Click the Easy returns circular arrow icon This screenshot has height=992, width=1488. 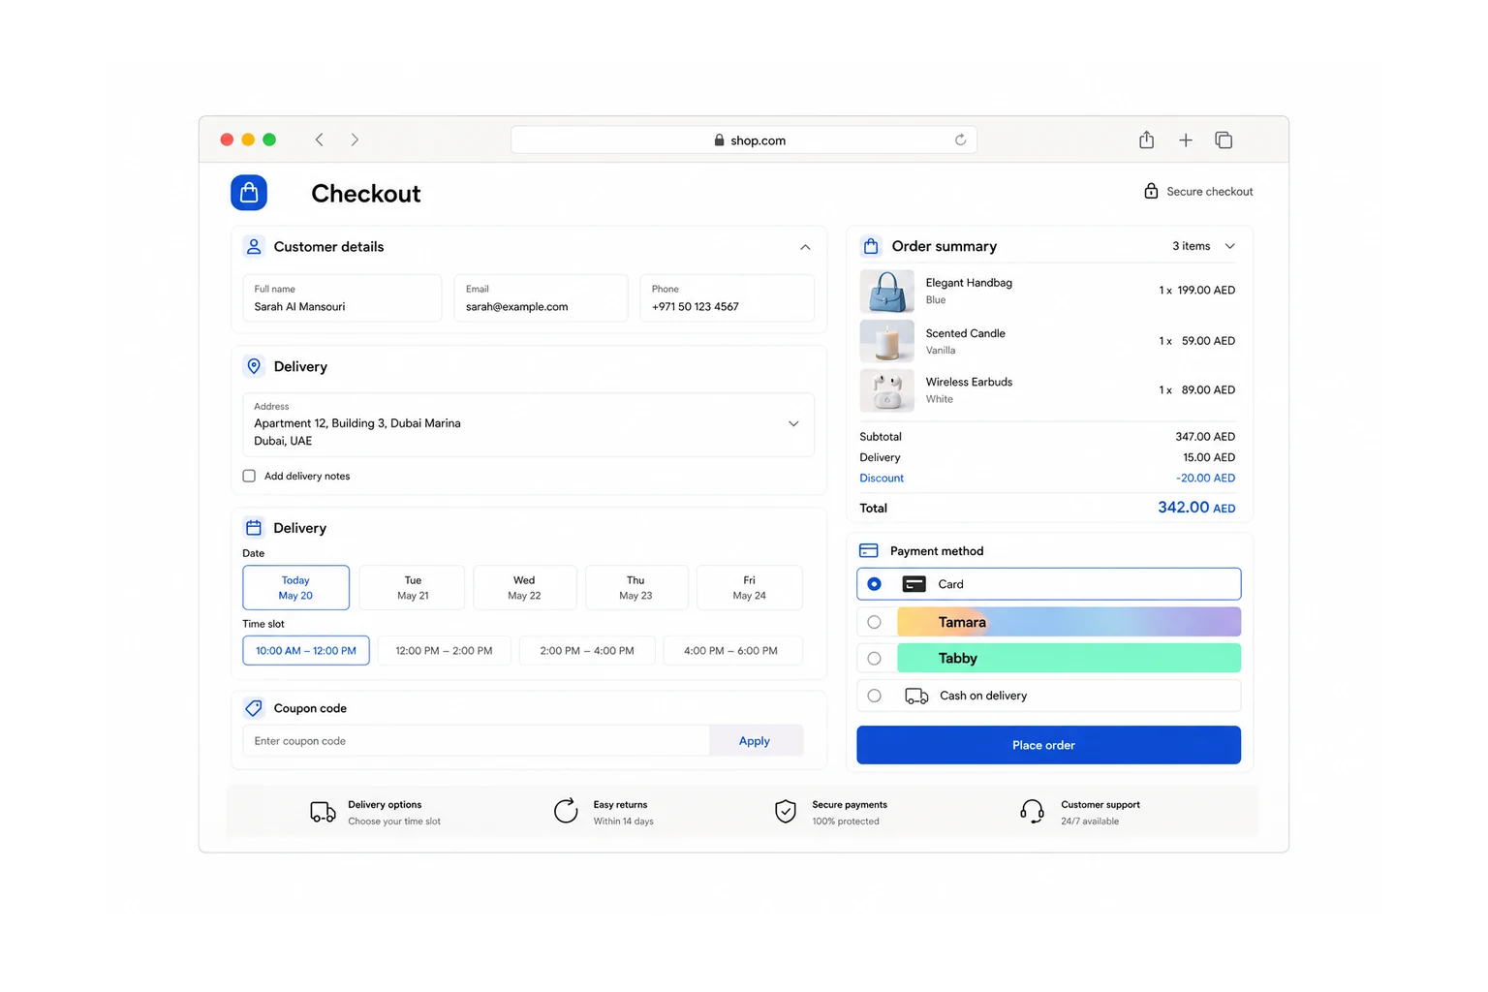566,811
